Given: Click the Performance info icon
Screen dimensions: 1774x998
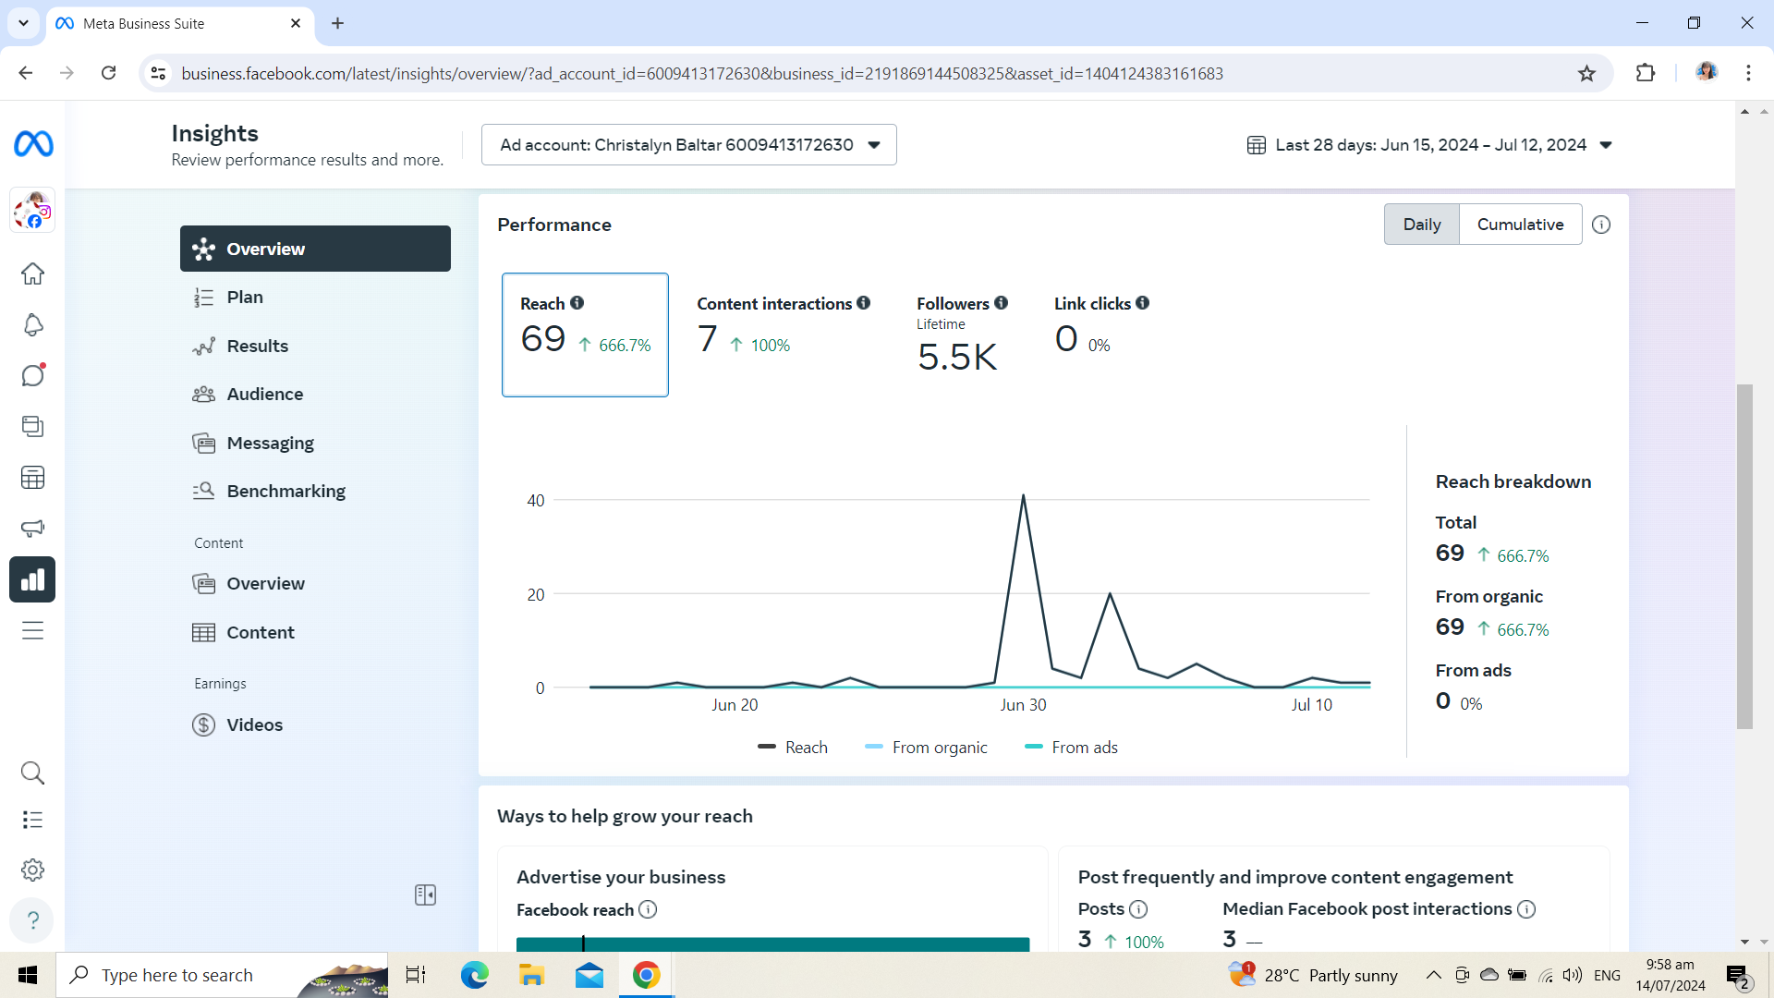Looking at the screenshot, I should [x=1601, y=225].
